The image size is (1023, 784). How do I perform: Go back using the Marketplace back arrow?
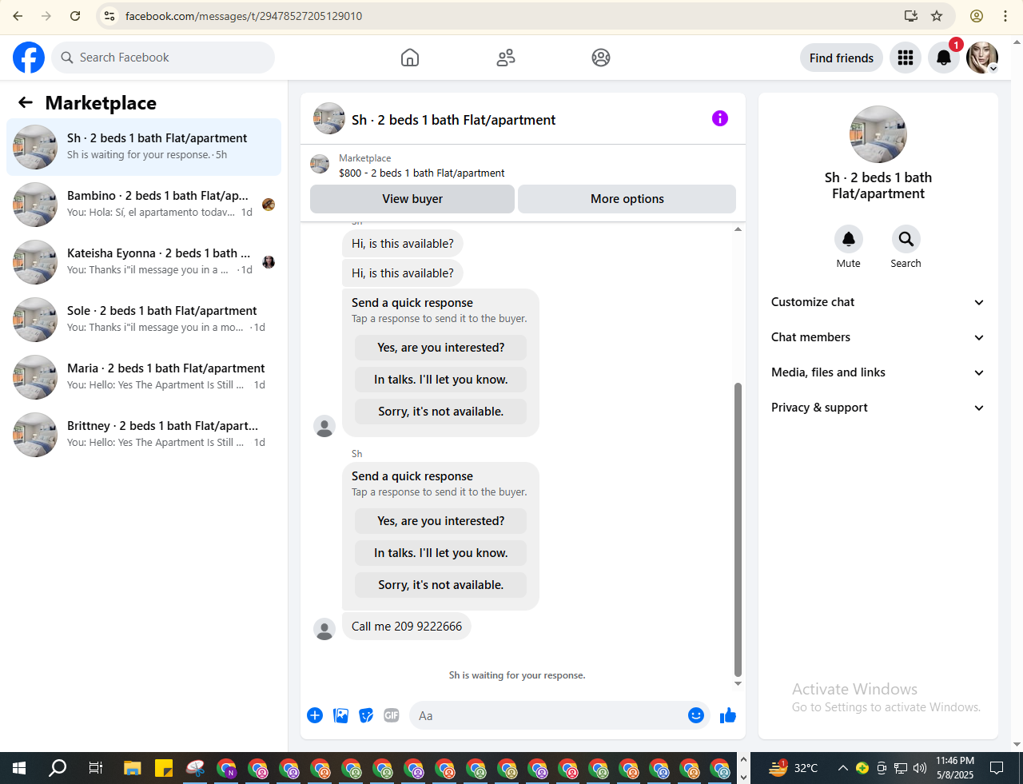tap(26, 102)
